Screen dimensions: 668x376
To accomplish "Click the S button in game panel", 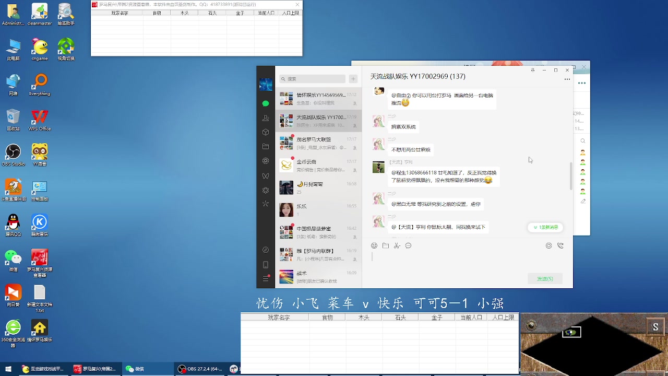I will 655,327.
